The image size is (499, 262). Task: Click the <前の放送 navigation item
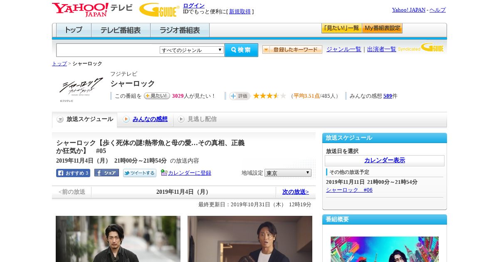72,192
